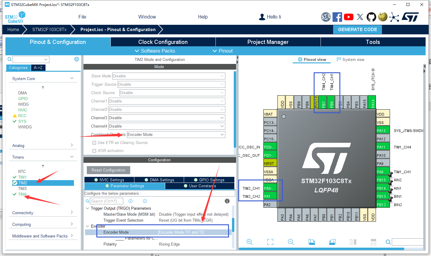Open the Clock Source dropdown
Image resolution: width=431 pixels, height=256 pixels.
pyautogui.click(x=172, y=93)
